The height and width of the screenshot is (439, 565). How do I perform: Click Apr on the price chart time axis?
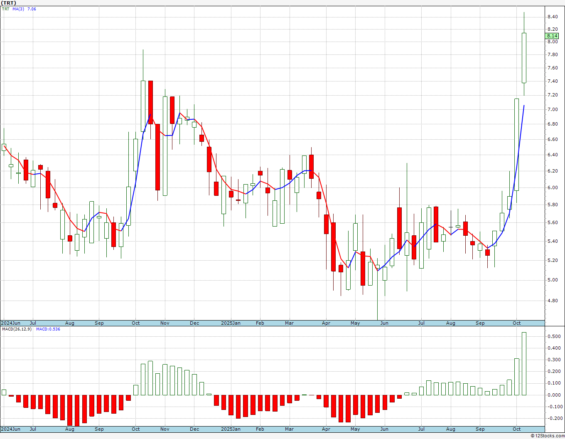[x=326, y=323]
